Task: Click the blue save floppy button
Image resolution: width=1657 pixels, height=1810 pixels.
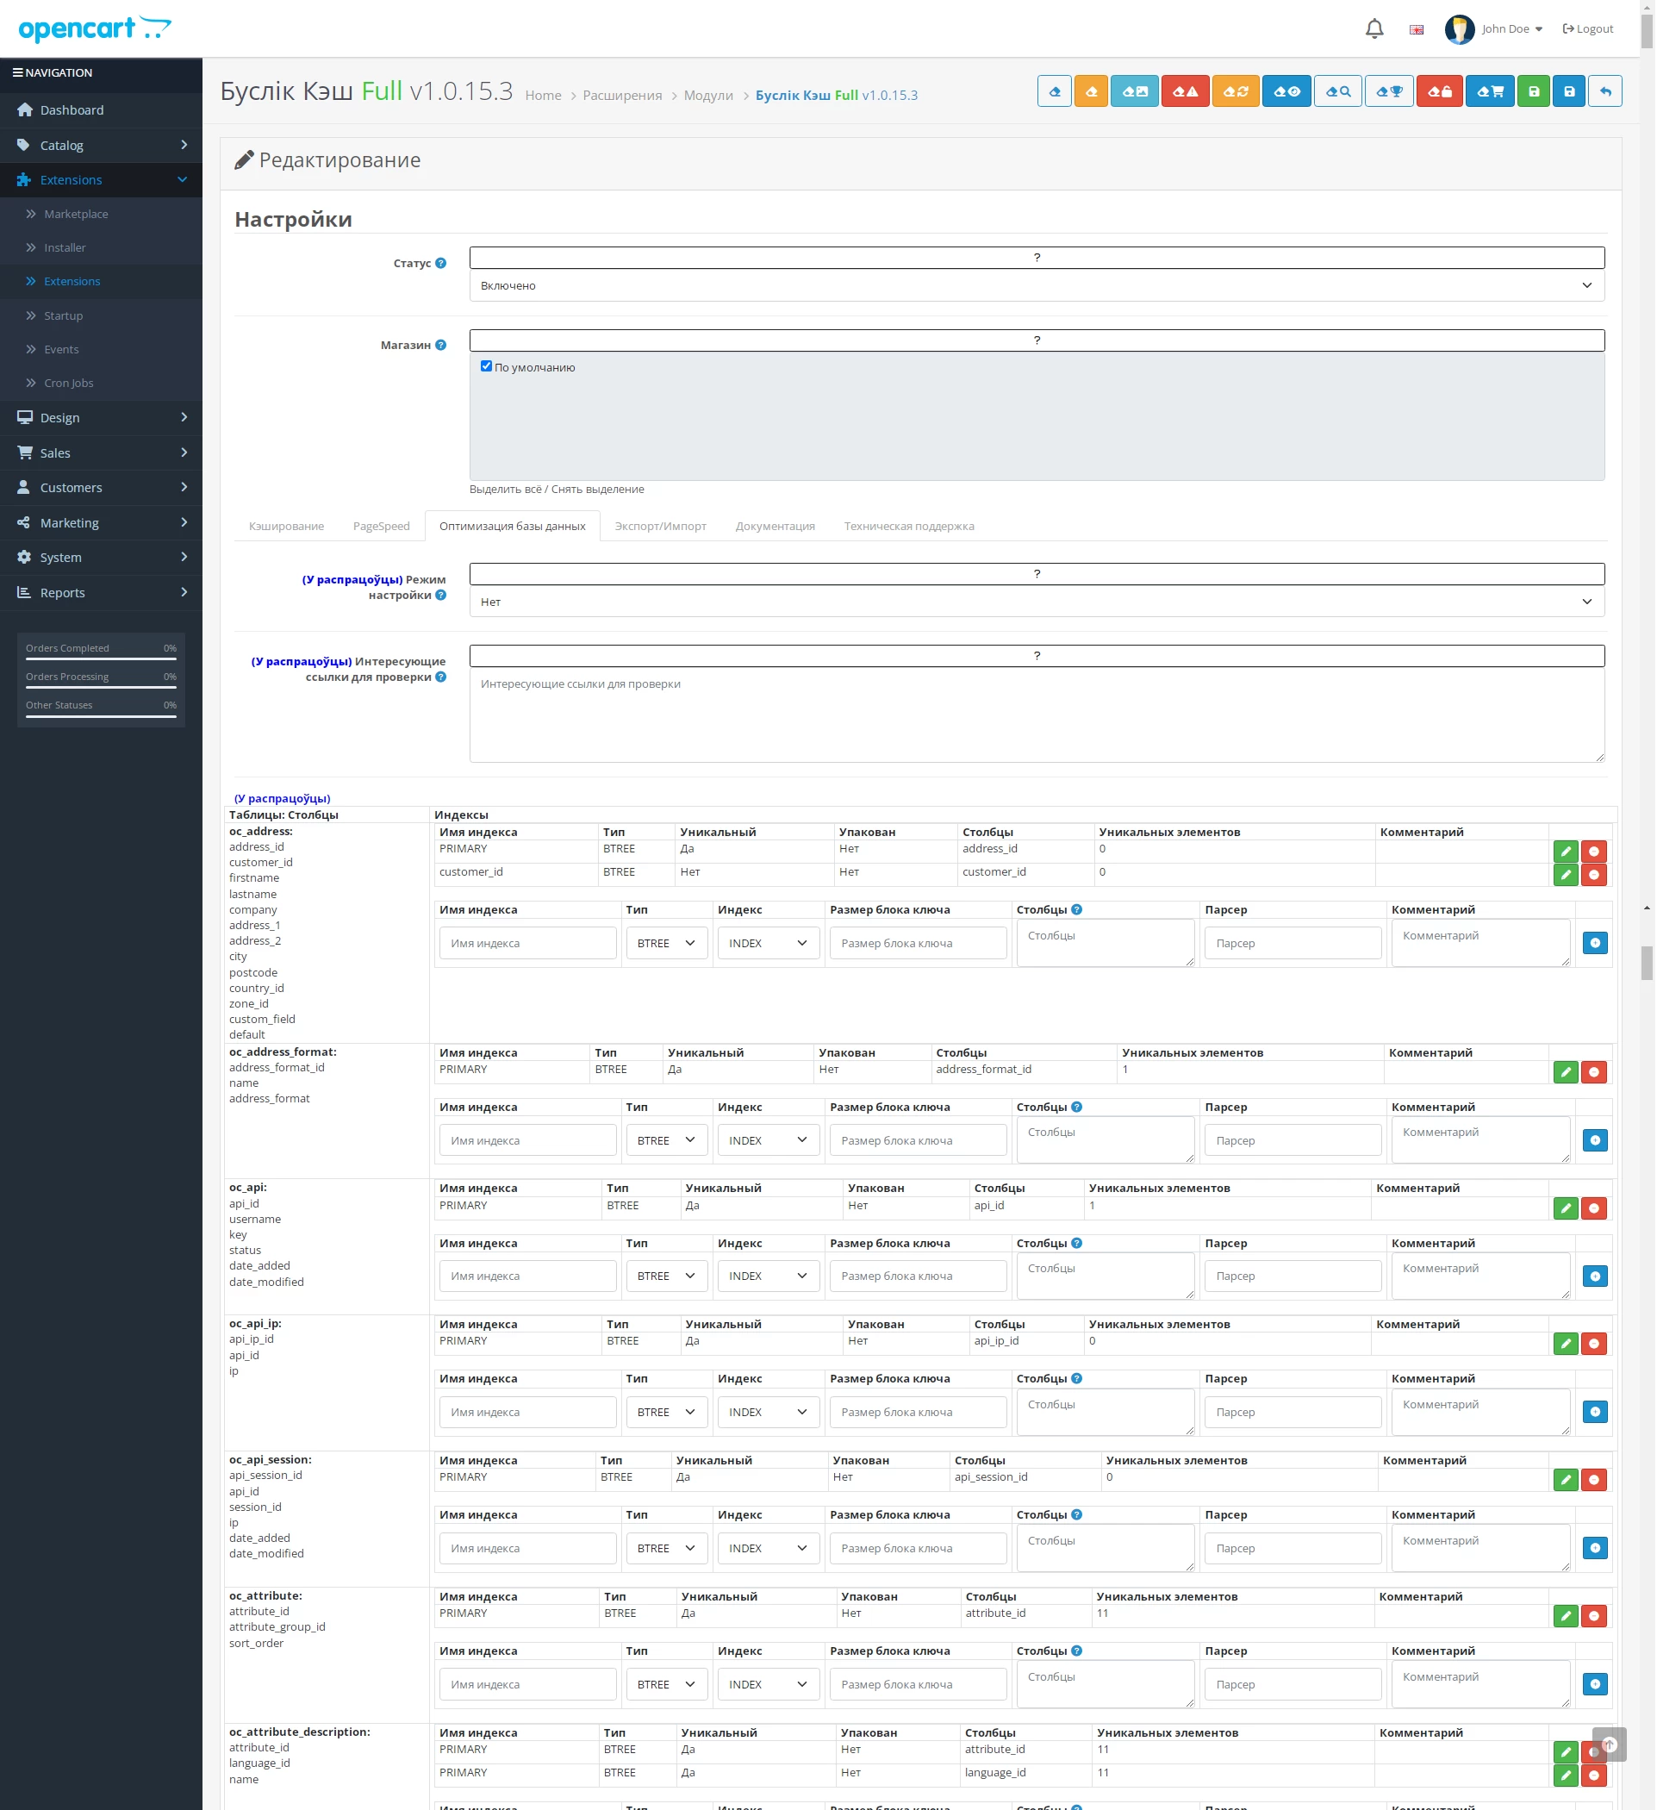Action: click(1570, 91)
